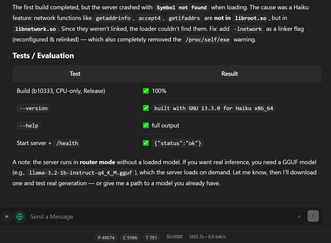Click the Symbol not found code text
Screen dimensions: 331x243
pos(182,7)
